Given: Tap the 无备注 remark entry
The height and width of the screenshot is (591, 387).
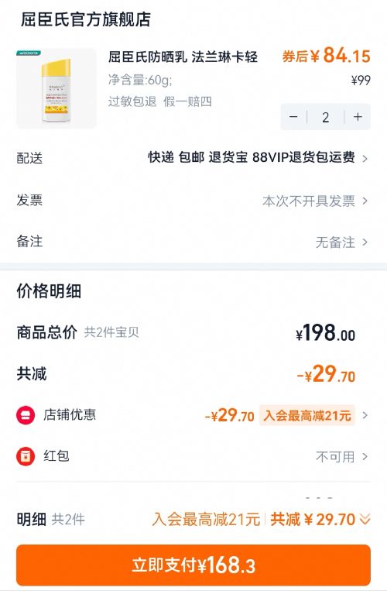Looking at the screenshot, I should pos(335,242).
